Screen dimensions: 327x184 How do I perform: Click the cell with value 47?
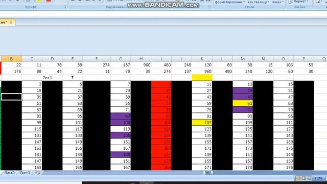tap(283, 97)
